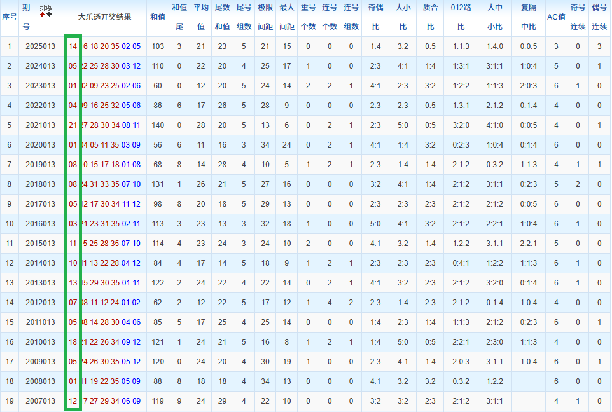Viewport: 612px width, 412px height.
Task: Click the 尾数和值 column header
Action: pos(223,17)
